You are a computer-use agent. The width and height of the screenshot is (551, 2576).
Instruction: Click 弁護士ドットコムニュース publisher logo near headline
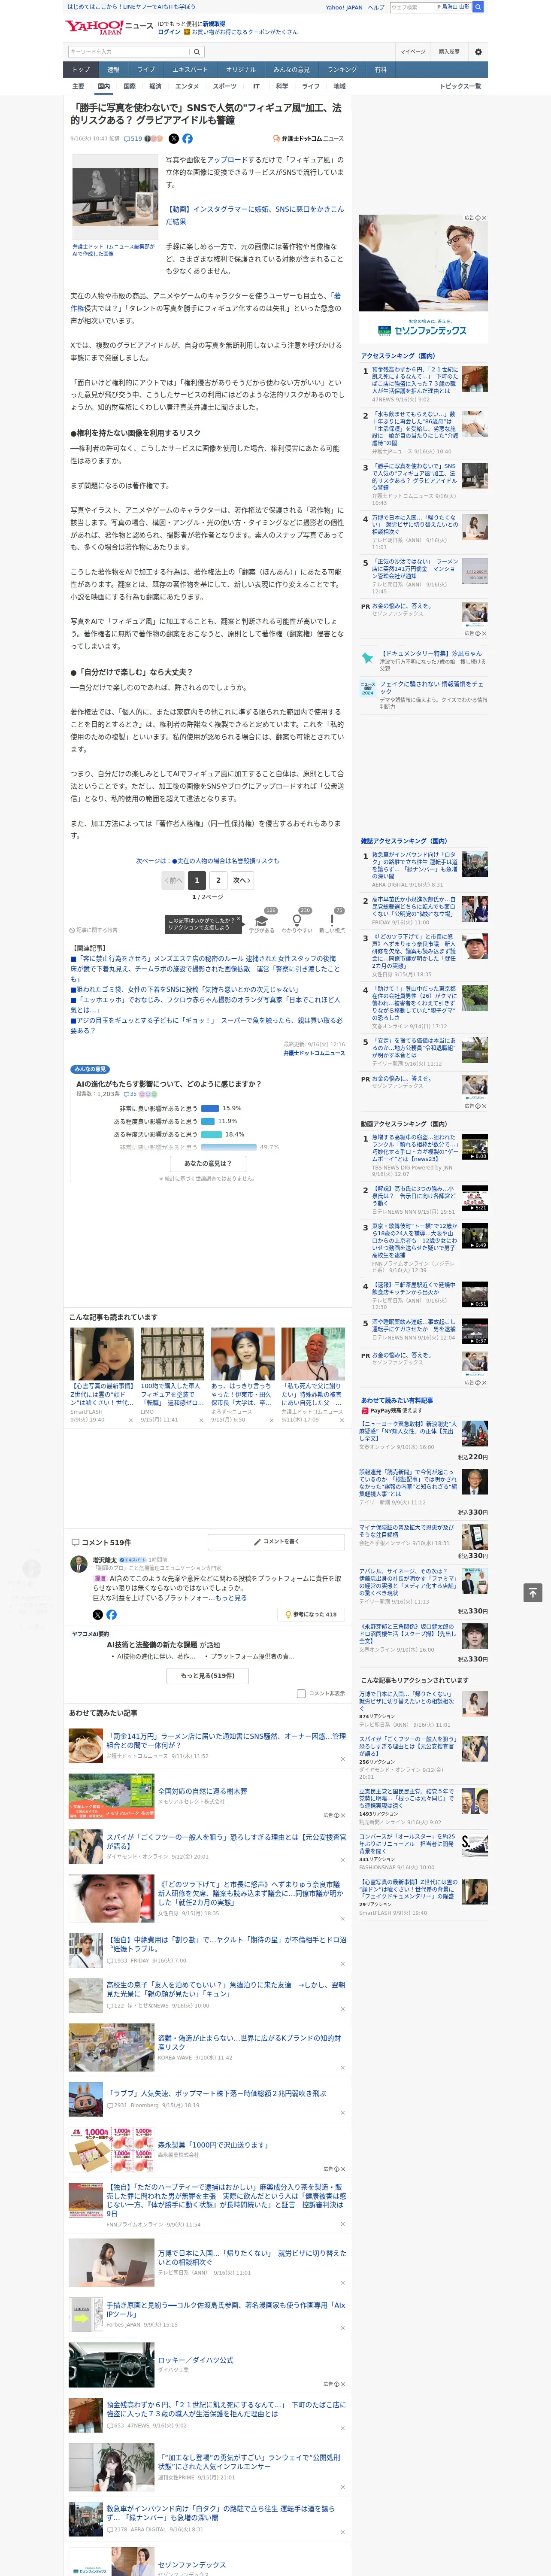point(308,139)
